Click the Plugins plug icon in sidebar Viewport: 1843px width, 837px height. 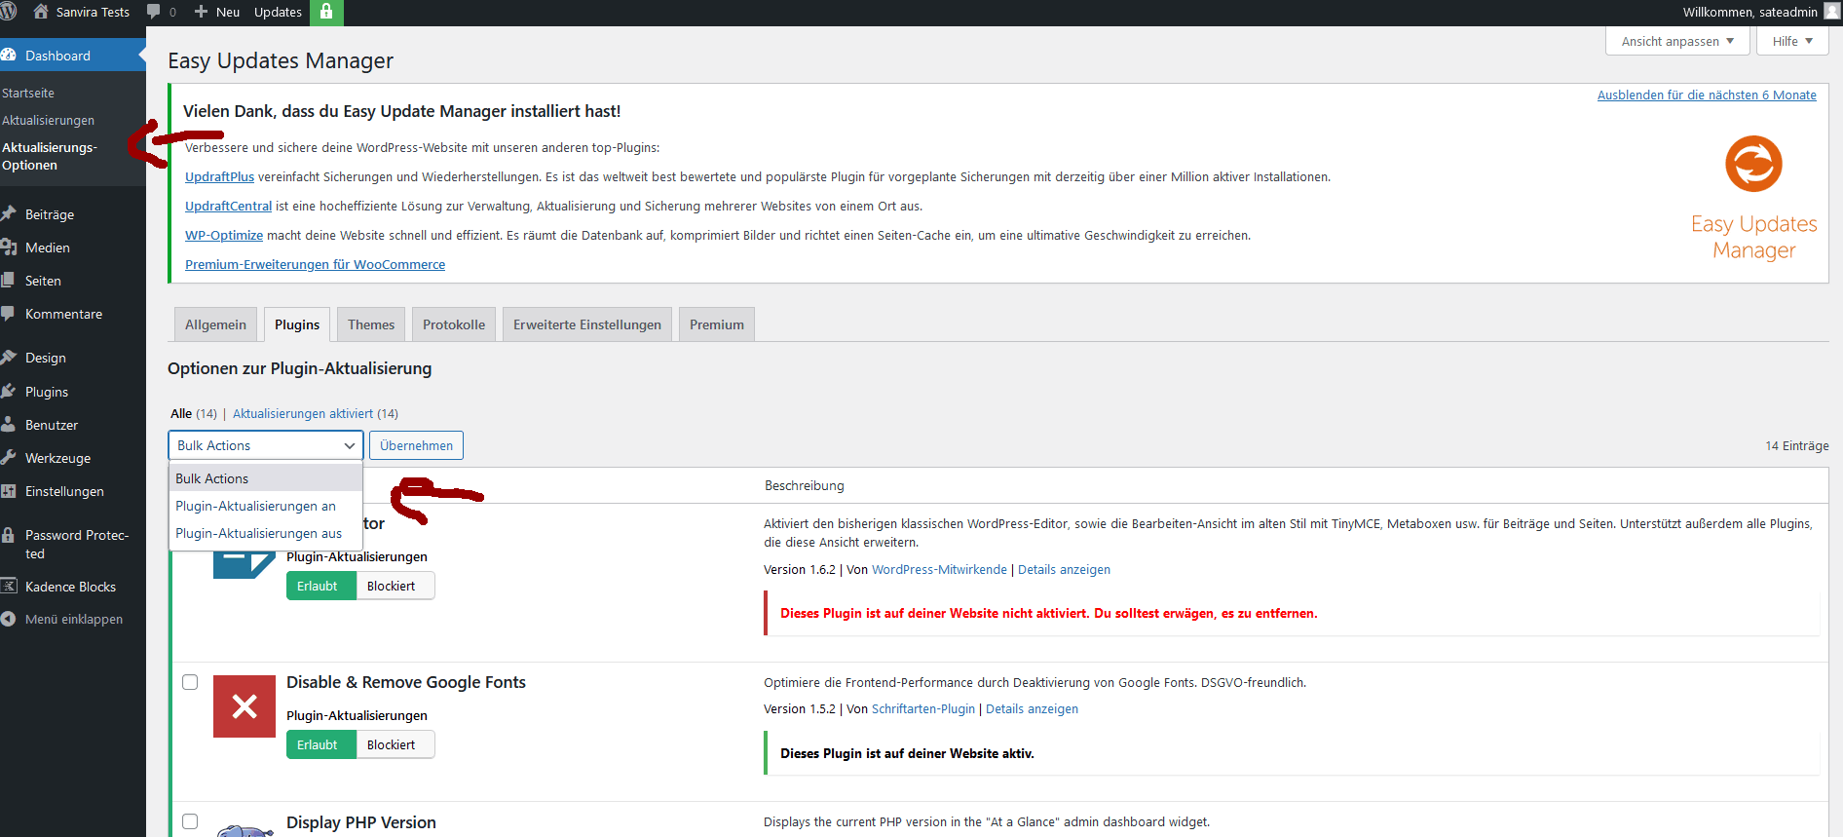click(x=9, y=391)
